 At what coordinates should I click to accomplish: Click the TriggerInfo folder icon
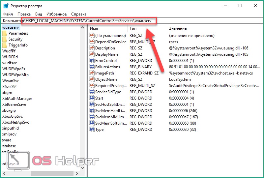(x=4, y=45)
